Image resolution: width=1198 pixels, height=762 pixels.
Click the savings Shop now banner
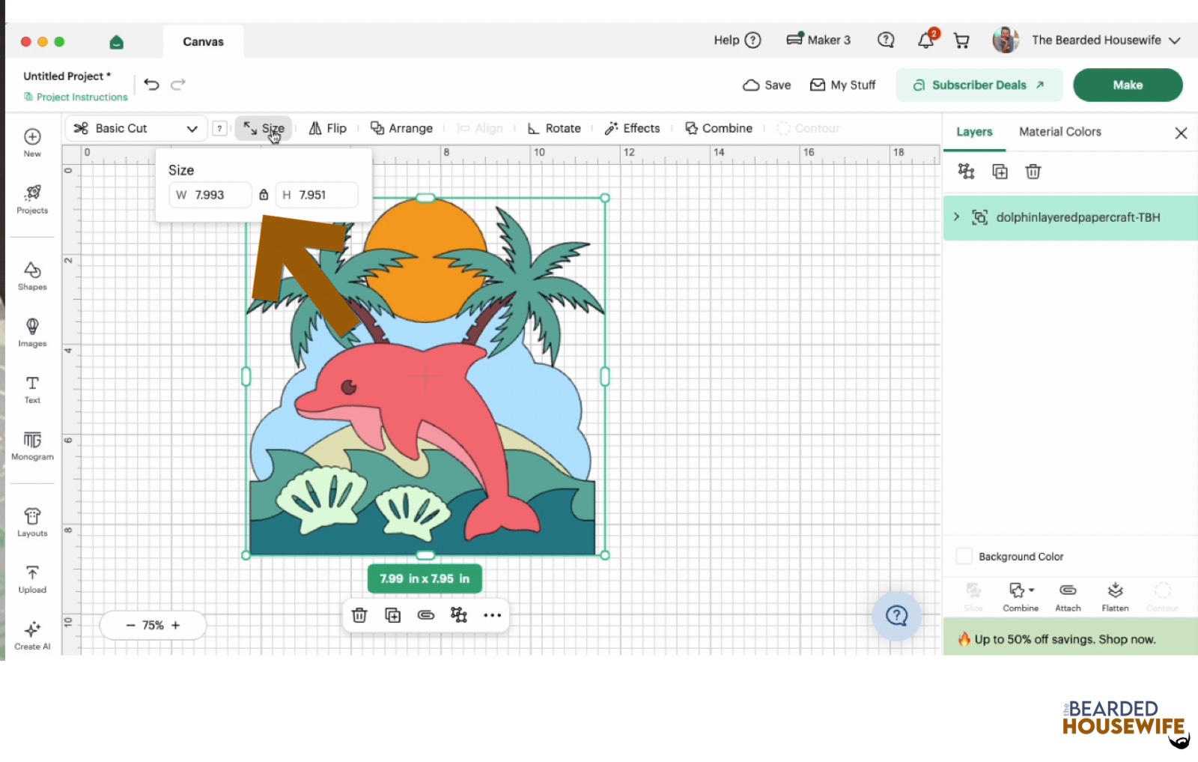tap(1070, 638)
